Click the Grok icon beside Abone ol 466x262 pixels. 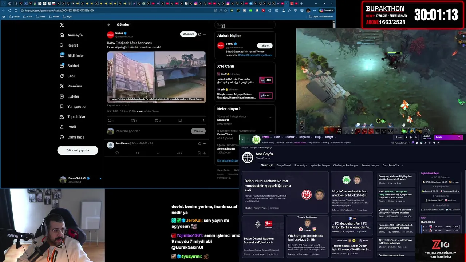point(200,34)
